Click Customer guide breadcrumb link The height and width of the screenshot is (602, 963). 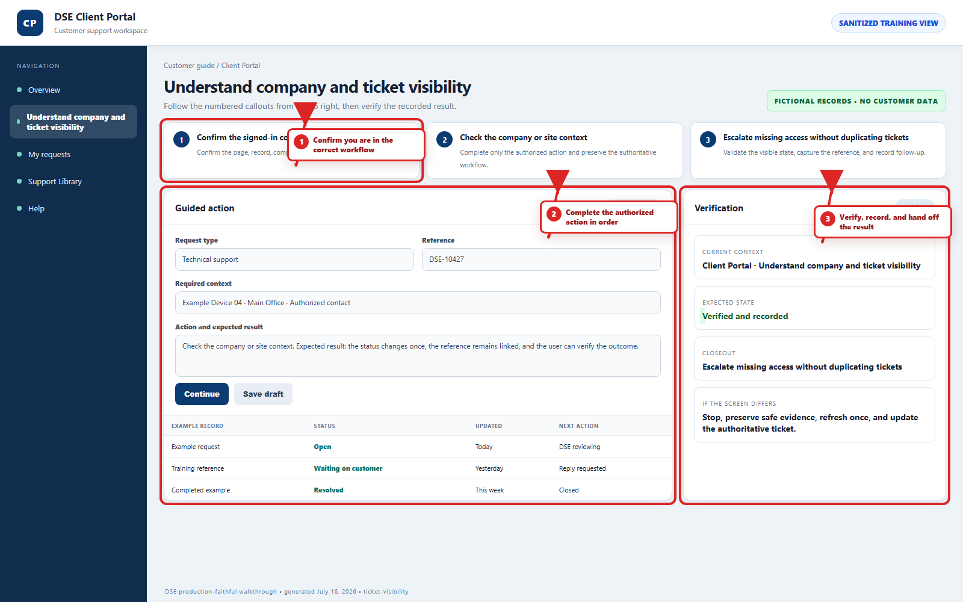click(x=189, y=66)
